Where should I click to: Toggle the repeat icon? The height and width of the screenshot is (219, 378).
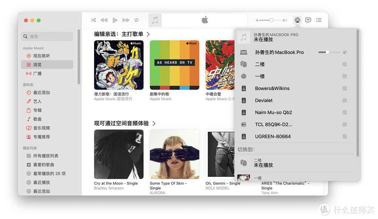[x=136, y=20]
